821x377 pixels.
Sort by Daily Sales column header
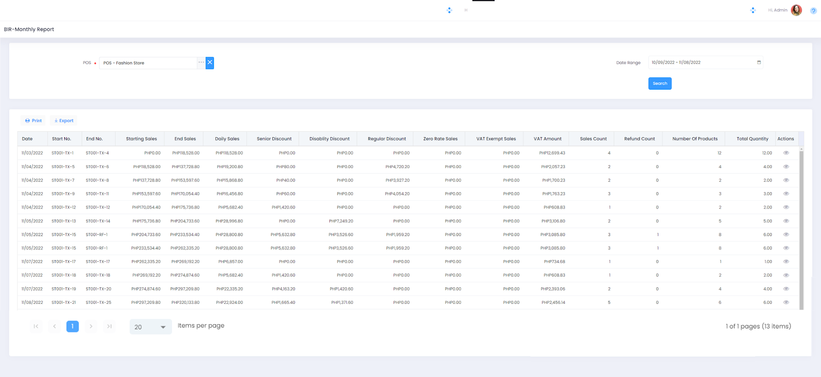227,139
